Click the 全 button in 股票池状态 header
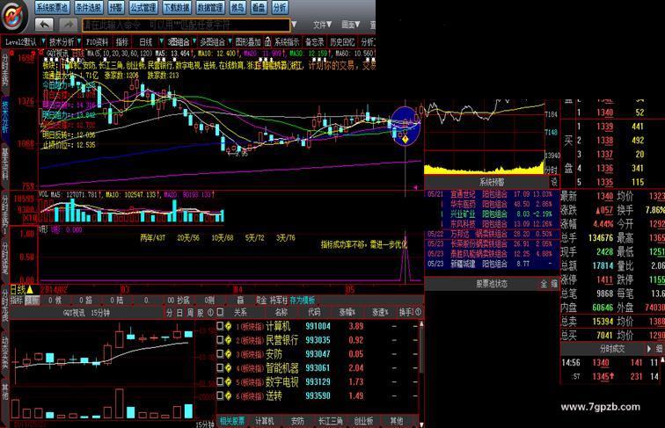Viewport: 665px width, 428px height. [544, 284]
